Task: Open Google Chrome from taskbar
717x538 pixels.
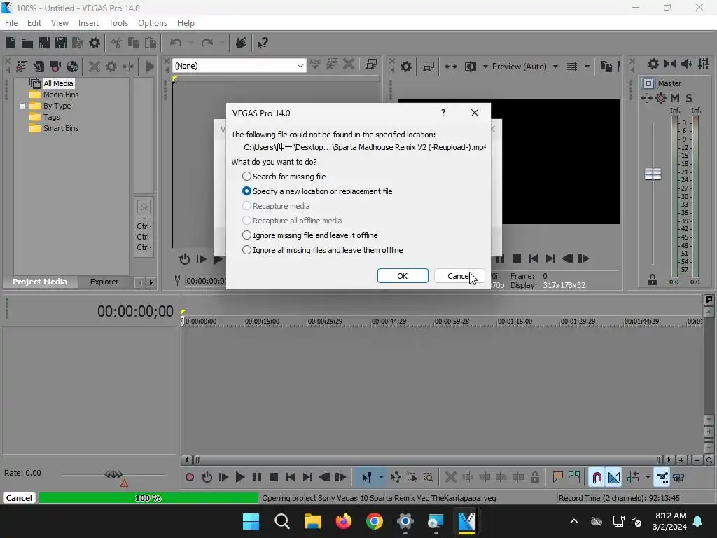Action: (x=374, y=521)
